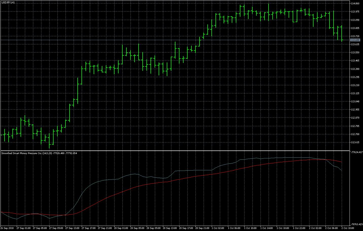This screenshot has width=363, height=231.
Task: Click the 28 Sep 05:00 time marker
Action: [137, 228]
